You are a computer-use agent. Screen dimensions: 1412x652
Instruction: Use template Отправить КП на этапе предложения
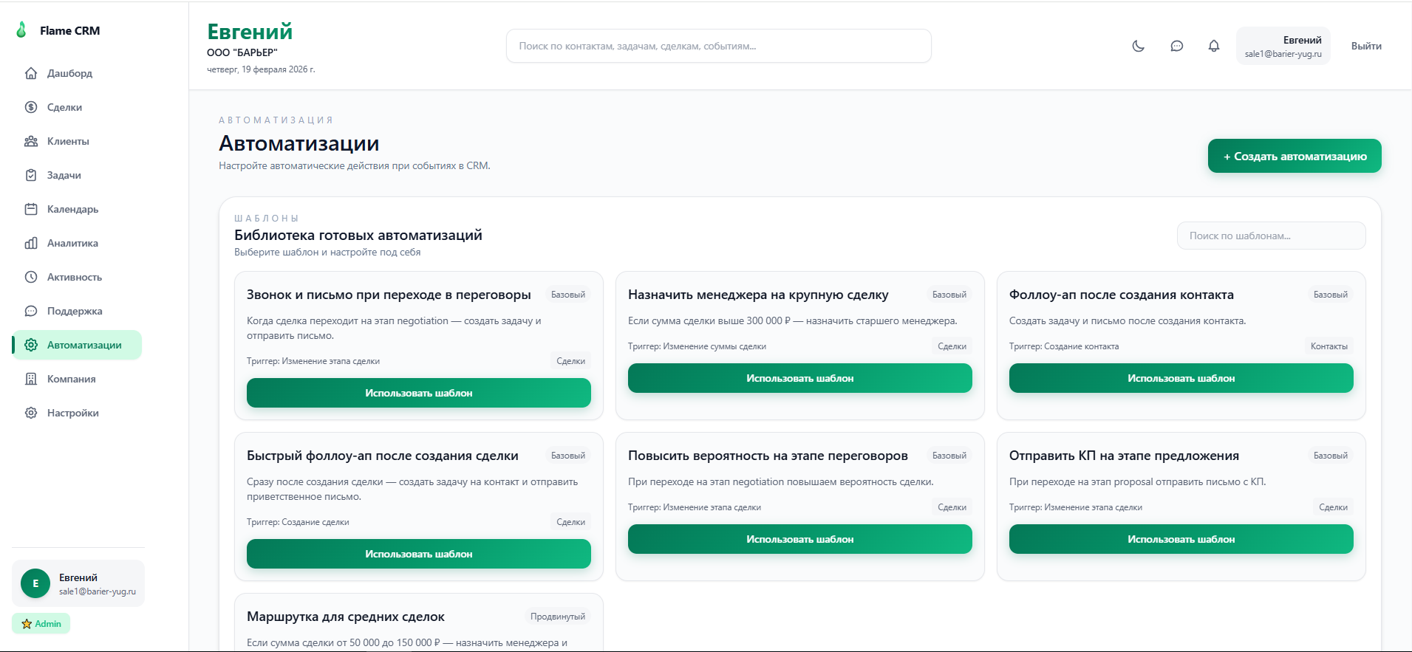click(x=1181, y=539)
